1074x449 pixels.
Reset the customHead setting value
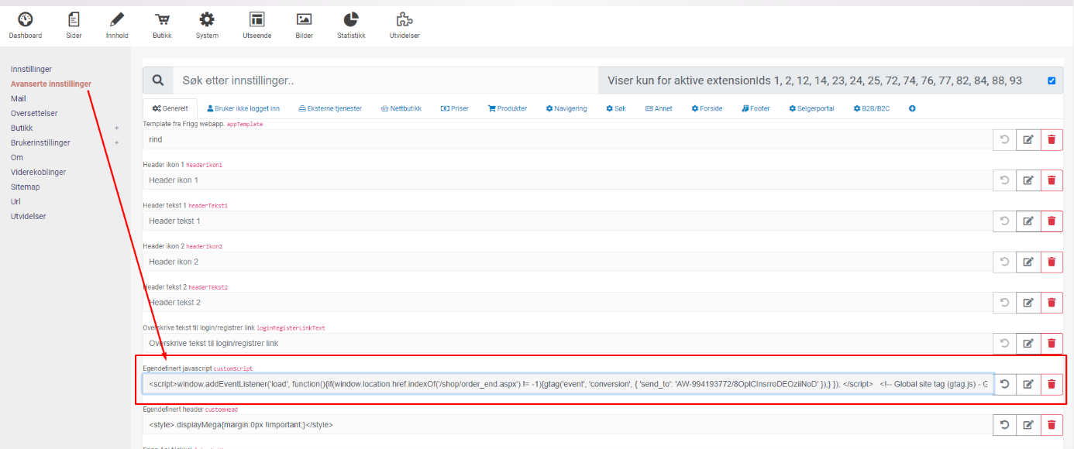point(1005,424)
